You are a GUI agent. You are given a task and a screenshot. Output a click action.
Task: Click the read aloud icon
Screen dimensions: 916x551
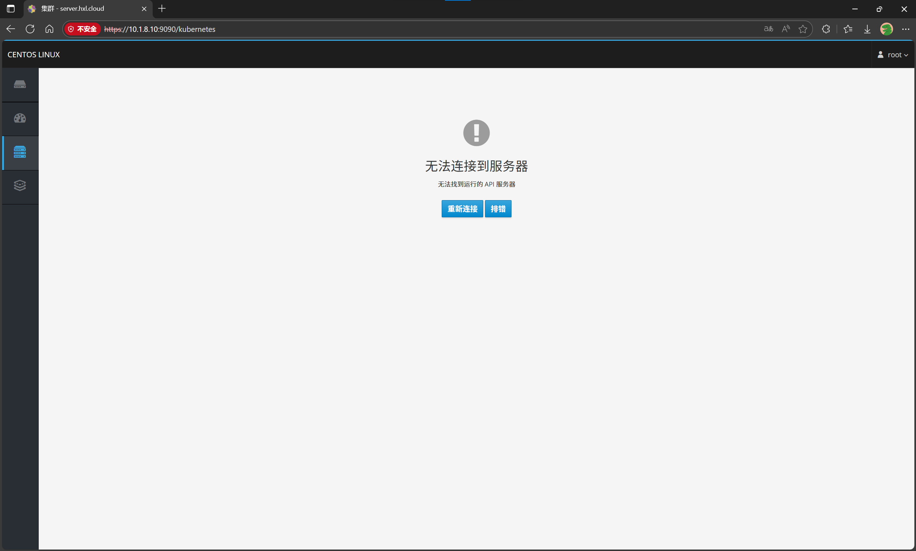tap(786, 29)
